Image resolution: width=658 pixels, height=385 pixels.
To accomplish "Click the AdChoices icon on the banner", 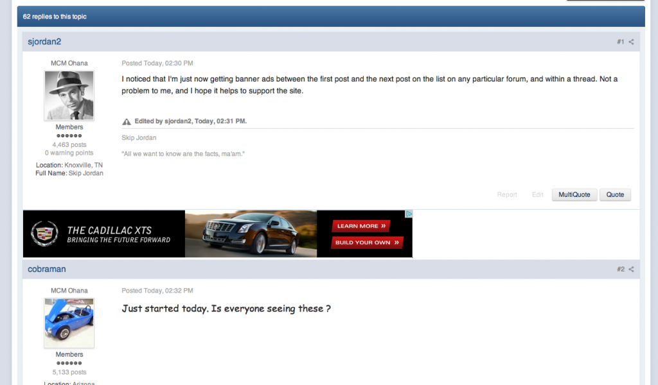I will tap(409, 214).
